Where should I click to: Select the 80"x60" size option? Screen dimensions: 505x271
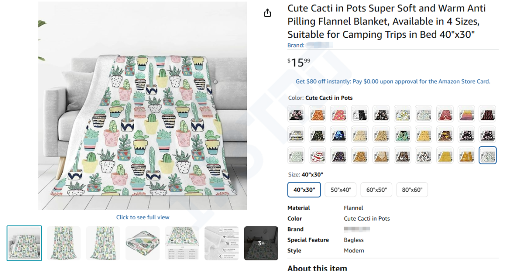[412, 190]
